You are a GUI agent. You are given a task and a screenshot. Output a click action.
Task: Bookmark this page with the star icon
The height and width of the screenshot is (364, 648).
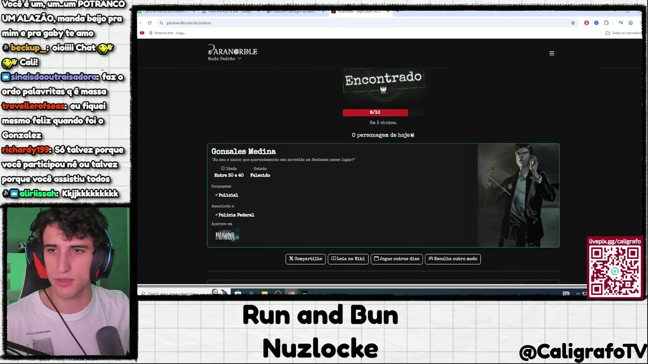point(573,23)
